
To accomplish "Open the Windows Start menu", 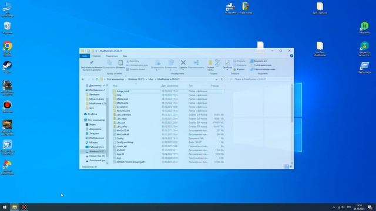I will (5, 207).
